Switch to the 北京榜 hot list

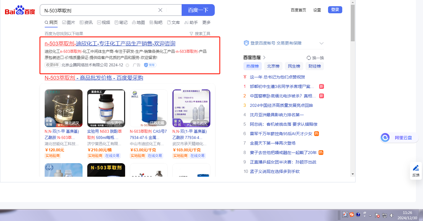(x=273, y=66)
